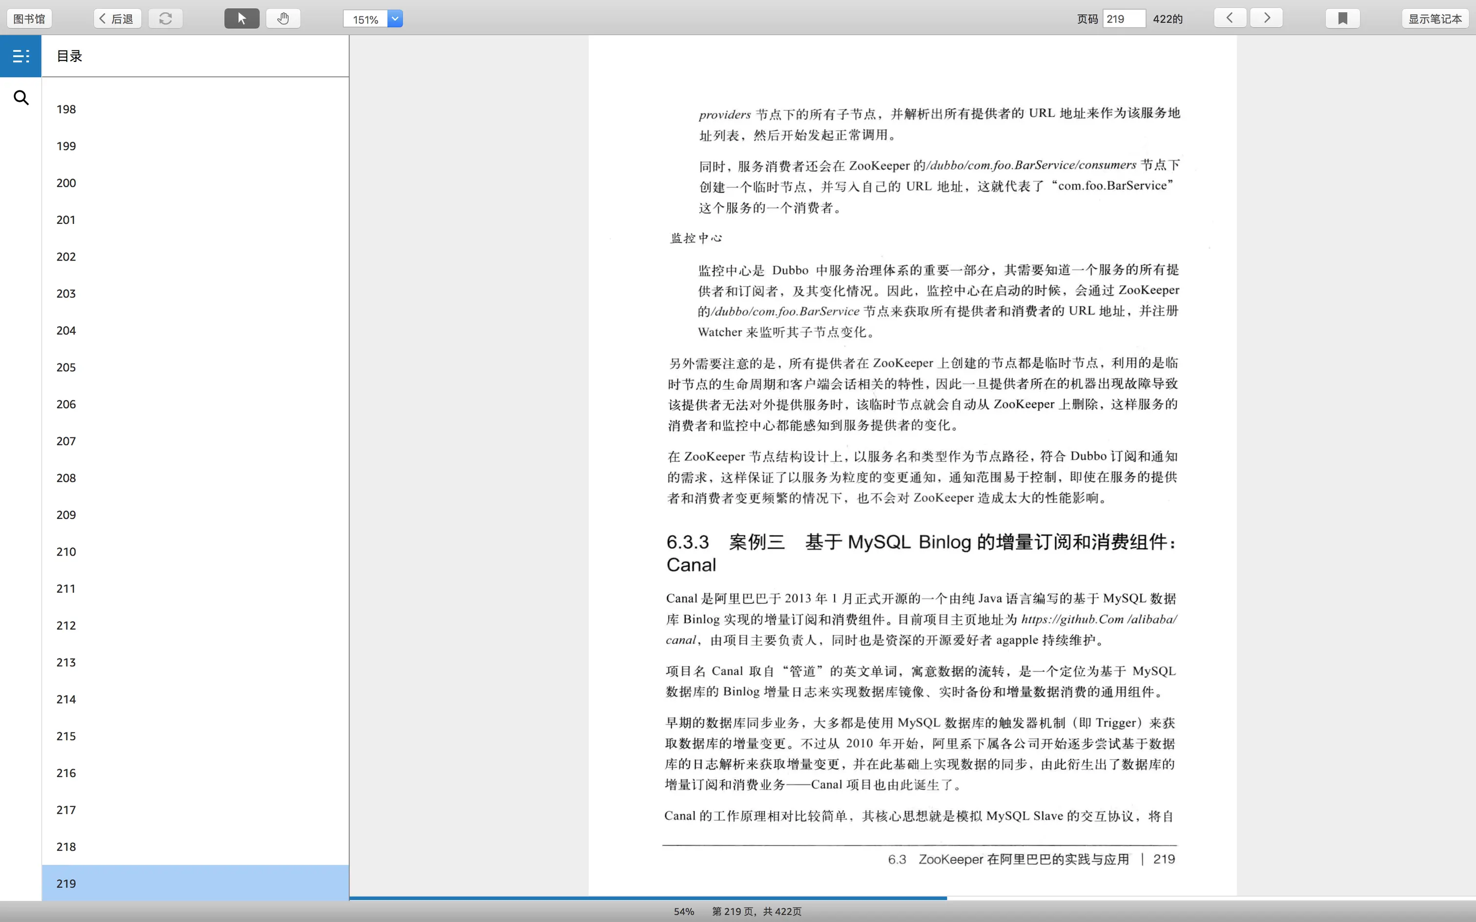Image resolution: width=1476 pixels, height=922 pixels.
Task: Click the 目录 contents header
Action: [69, 56]
